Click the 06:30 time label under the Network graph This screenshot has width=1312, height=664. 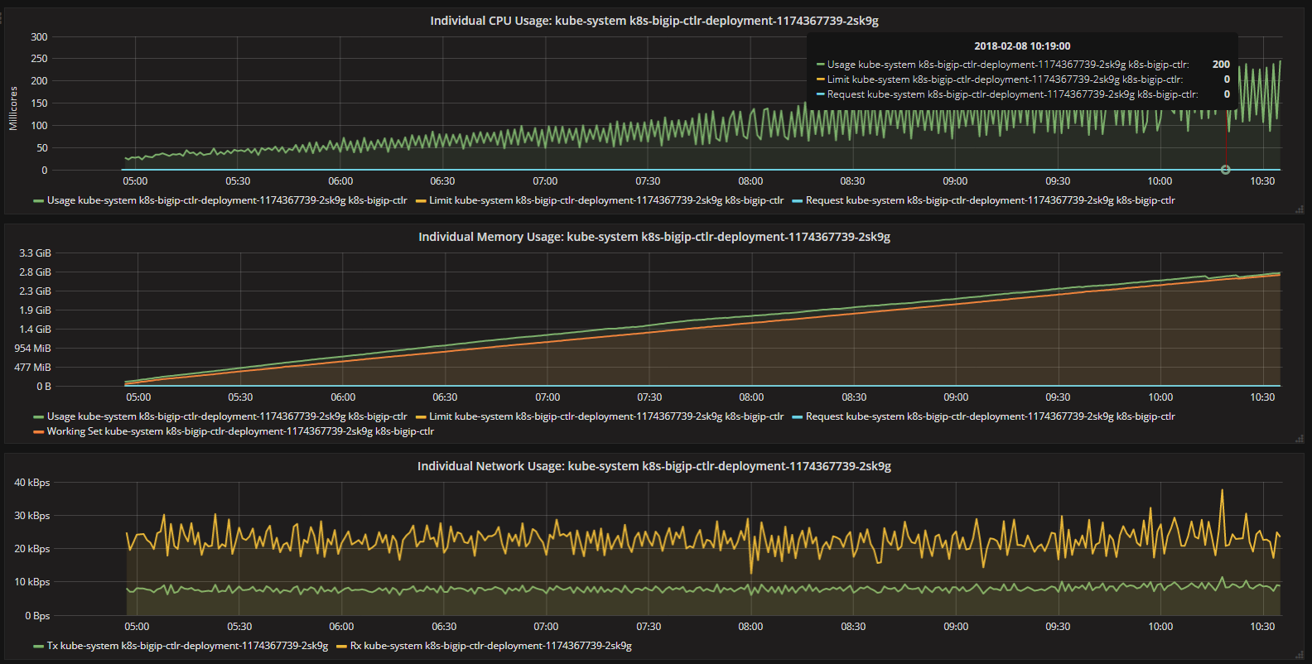coord(444,627)
